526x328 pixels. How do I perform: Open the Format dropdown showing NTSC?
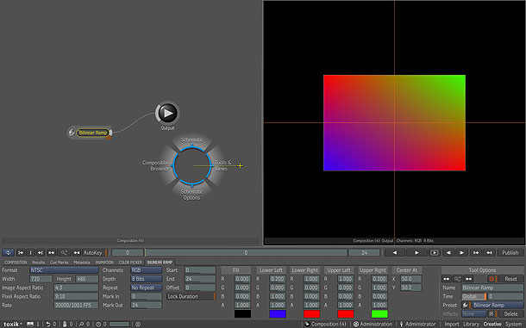tap(64, 270)
